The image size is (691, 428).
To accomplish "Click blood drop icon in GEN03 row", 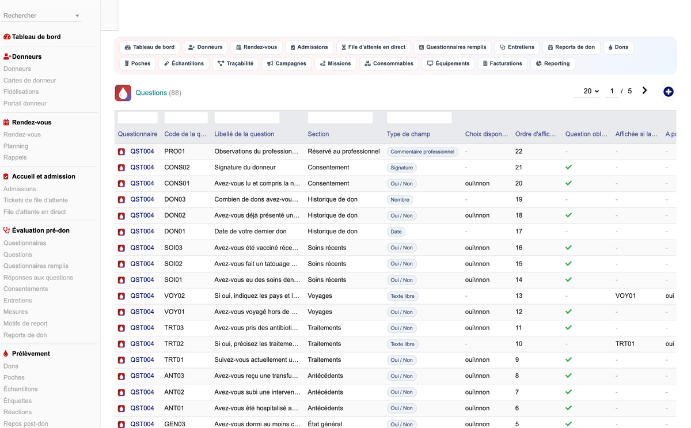I will (x=122, y=424).
